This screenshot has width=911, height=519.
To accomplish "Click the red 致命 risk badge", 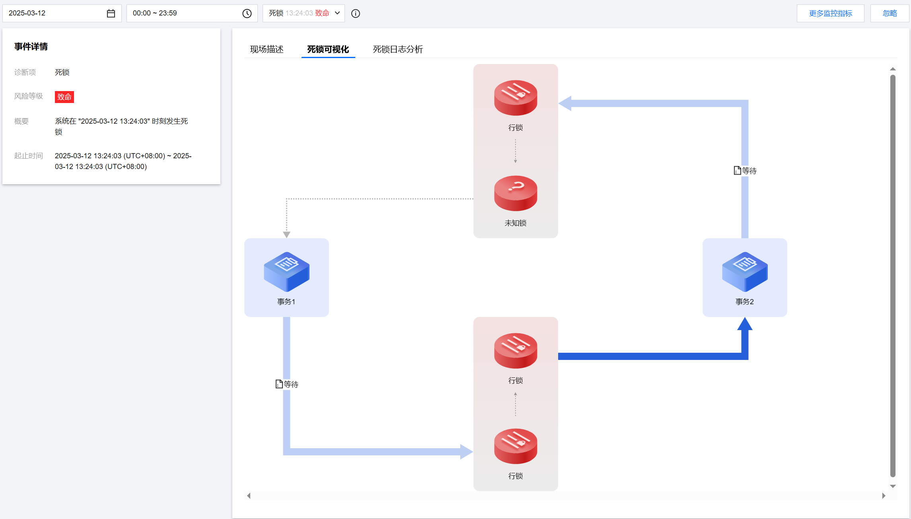I will click(64, 97).
